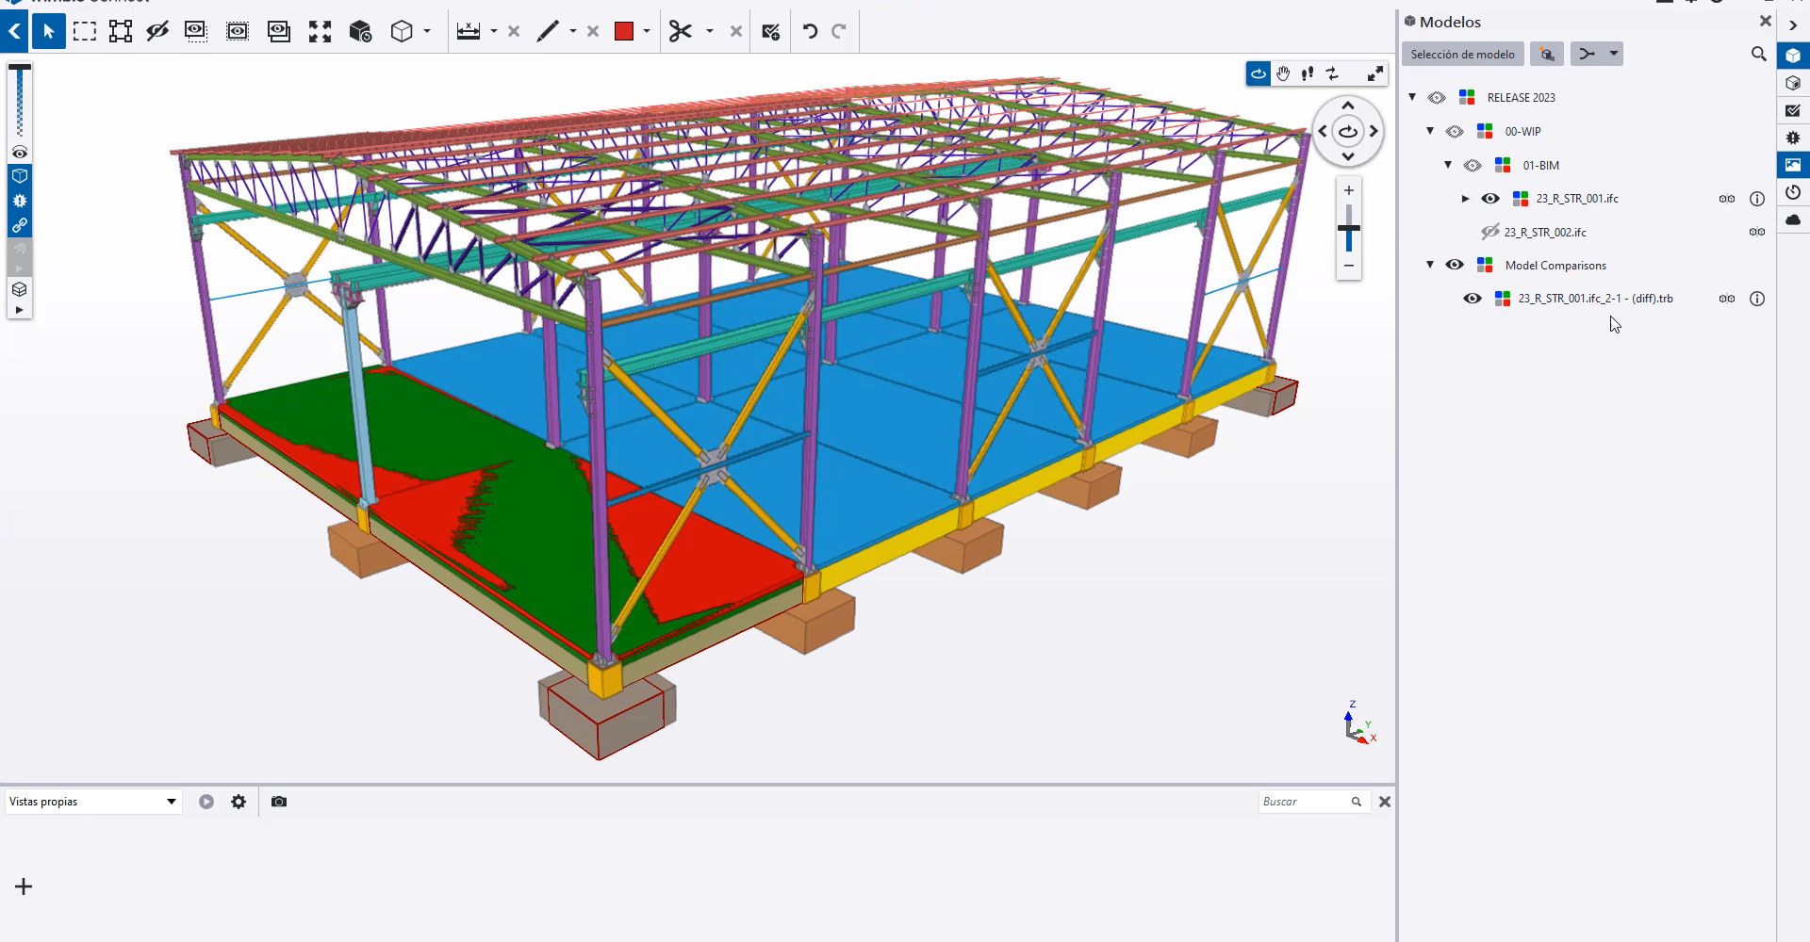
Task: Search models with the magnifier icon
Action: [1758, 55]
